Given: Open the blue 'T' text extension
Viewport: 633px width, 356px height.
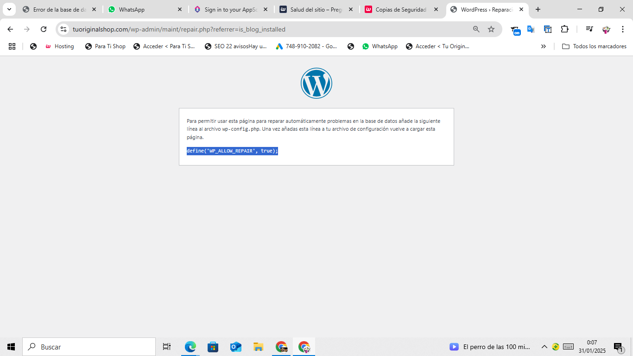Looking at the screenshot, I should (x=548, y=29).
